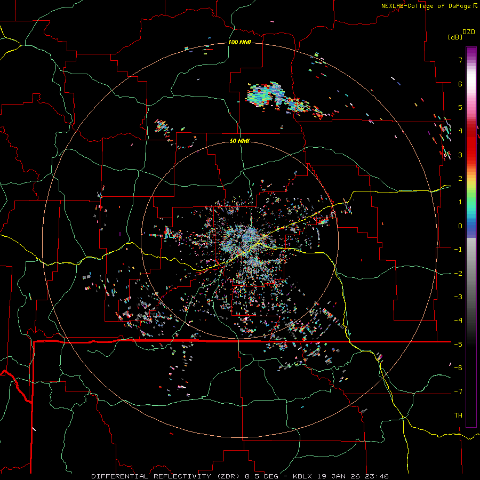Click the -3 value on color scale
Screen dimensions: 480x480
(x=458, y=297)
